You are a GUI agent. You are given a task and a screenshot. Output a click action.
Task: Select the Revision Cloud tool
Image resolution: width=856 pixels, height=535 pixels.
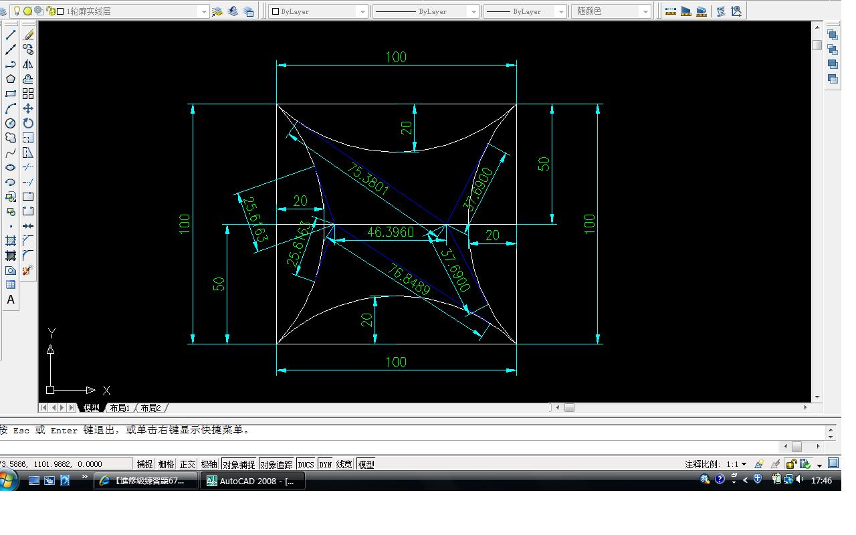click(x=11, y=138)
